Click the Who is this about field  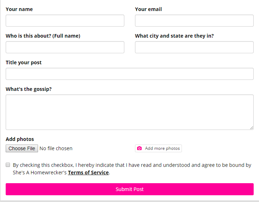pos(65,47)
